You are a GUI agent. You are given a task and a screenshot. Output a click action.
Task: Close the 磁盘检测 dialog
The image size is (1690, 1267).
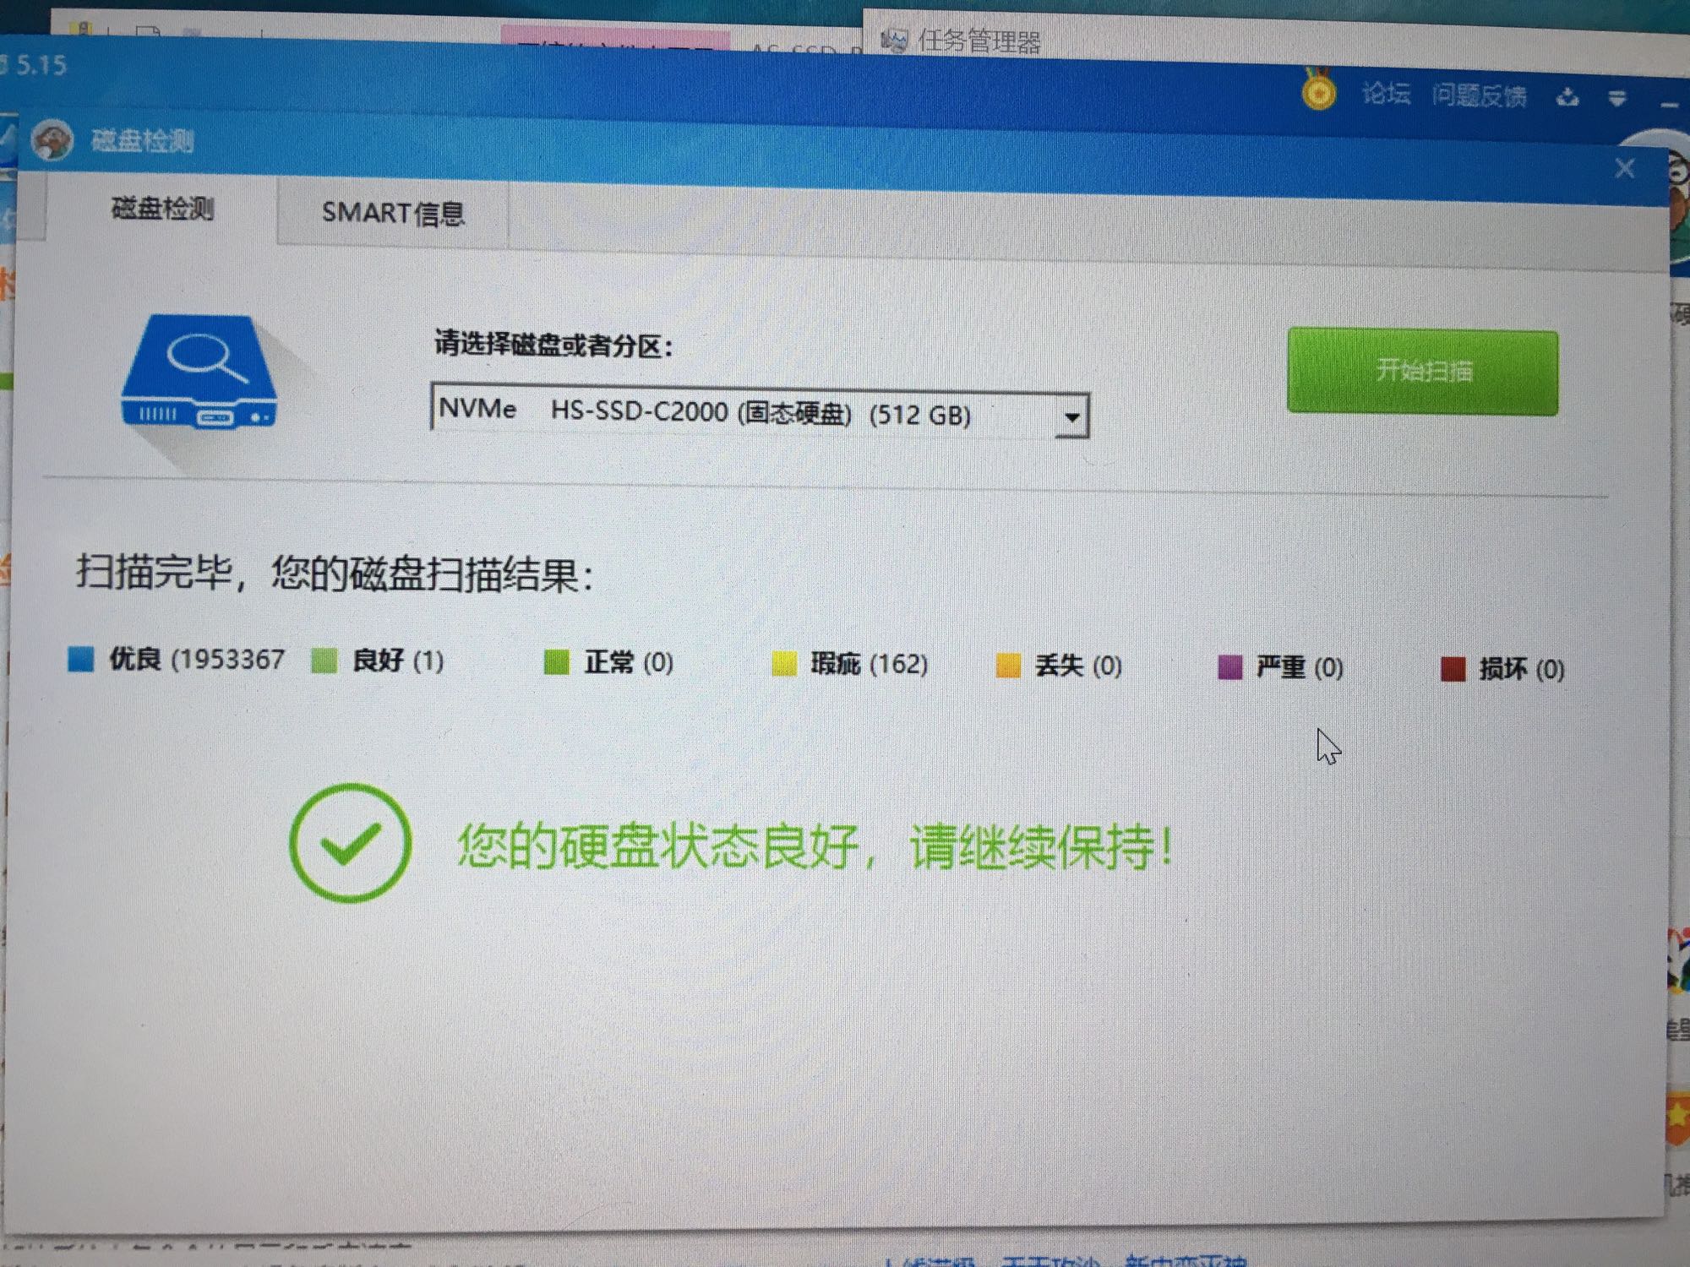pyautogui.click(x=1624, y=168)
